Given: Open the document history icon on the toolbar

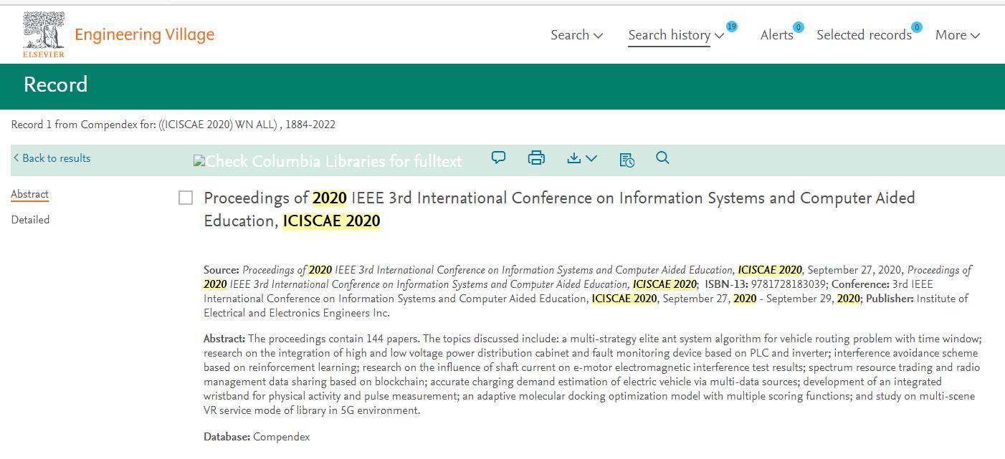Looking at the screenshot, I should click(x=626, y=160).
